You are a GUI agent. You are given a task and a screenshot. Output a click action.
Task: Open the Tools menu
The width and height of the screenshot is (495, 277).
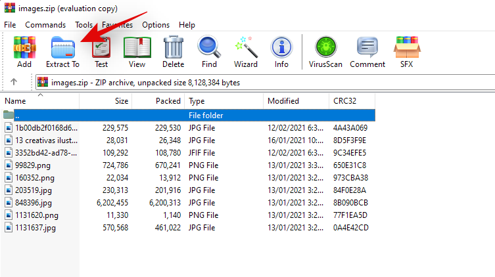pos(83,25)
